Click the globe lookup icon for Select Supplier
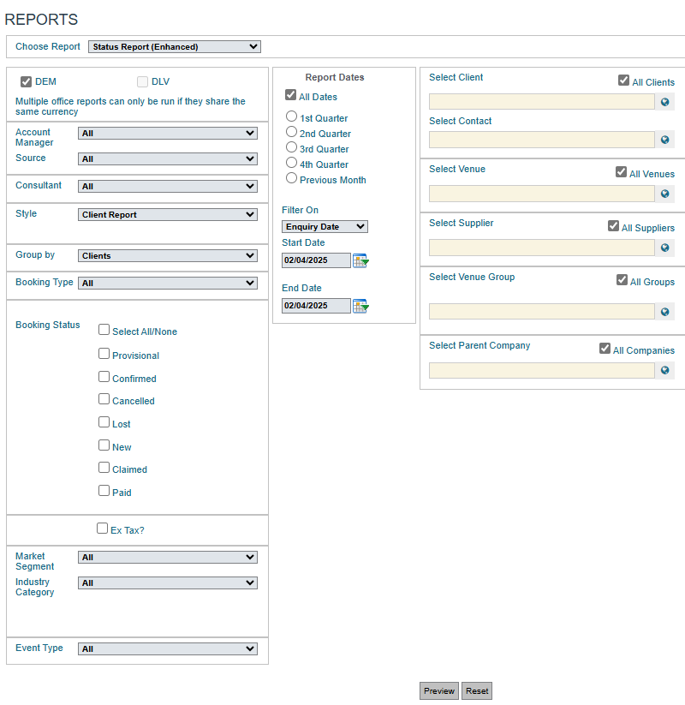 point(664,248)
